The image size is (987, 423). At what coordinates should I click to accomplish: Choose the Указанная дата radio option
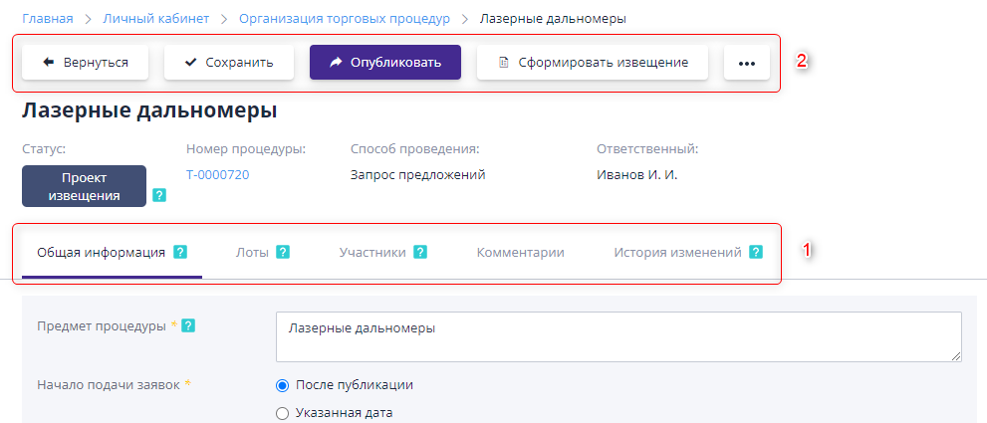(x=282, y=413)
